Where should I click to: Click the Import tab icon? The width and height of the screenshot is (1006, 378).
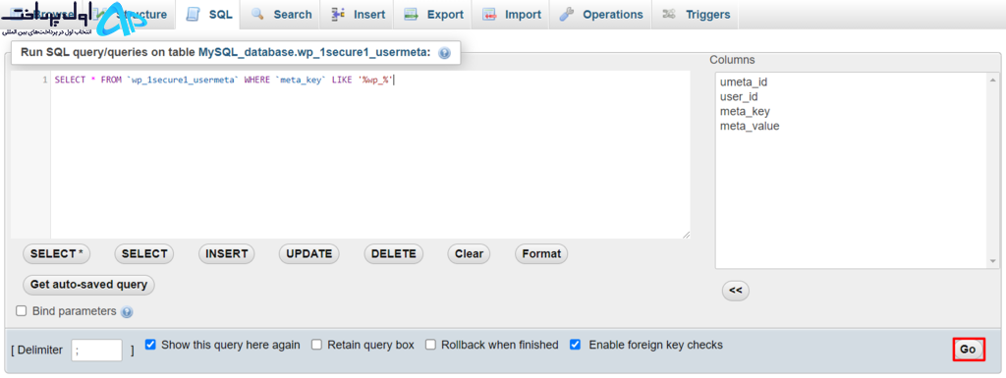(489, 14)
